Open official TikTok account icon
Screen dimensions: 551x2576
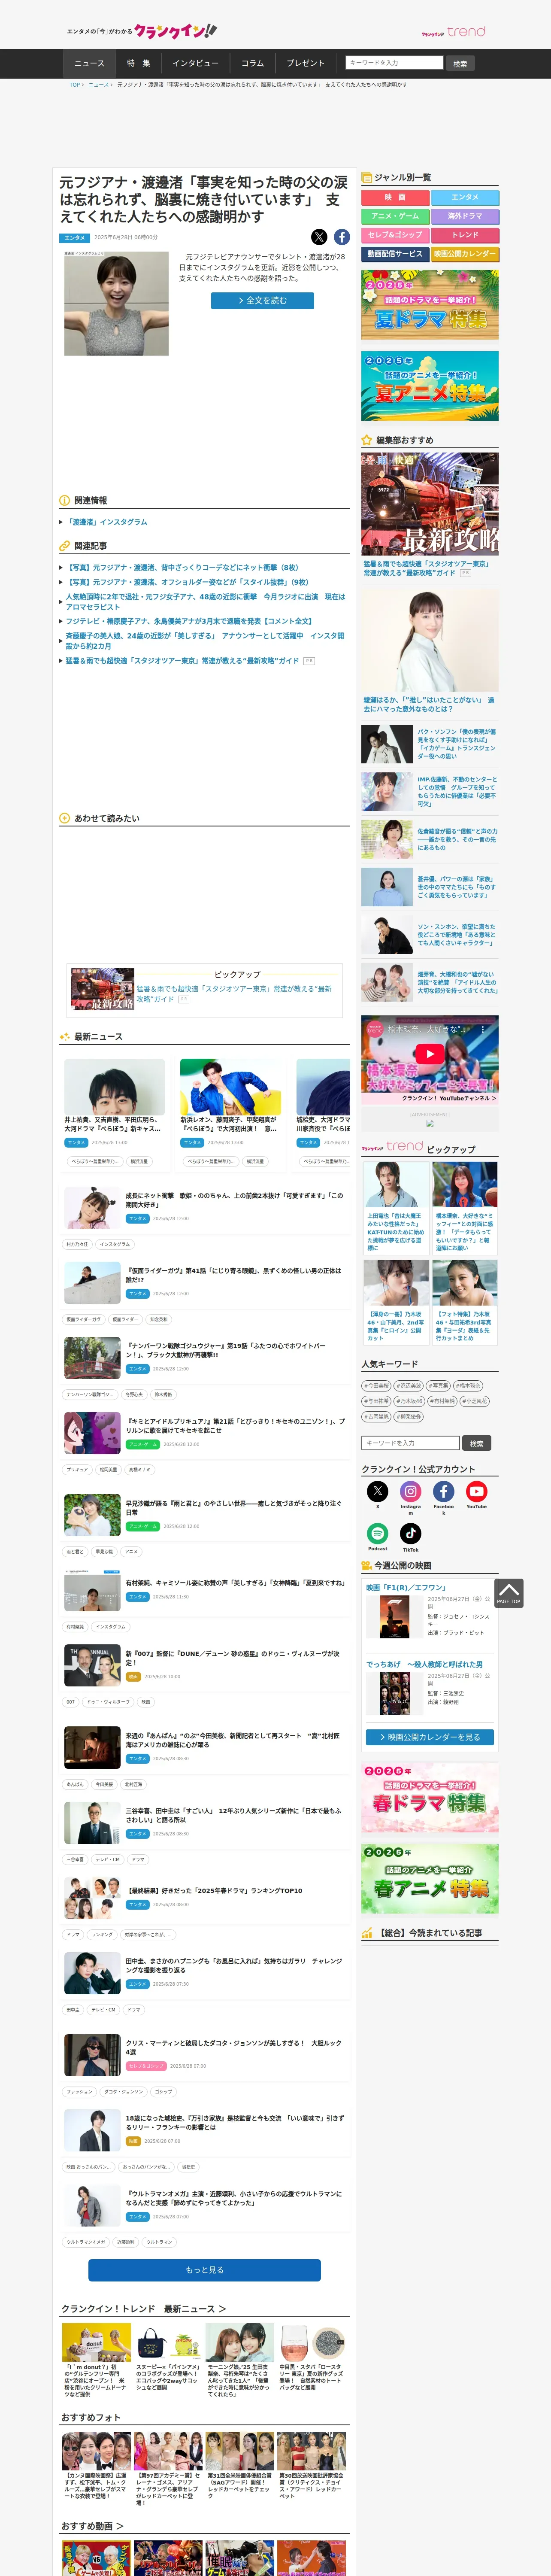coord(411,1533)
